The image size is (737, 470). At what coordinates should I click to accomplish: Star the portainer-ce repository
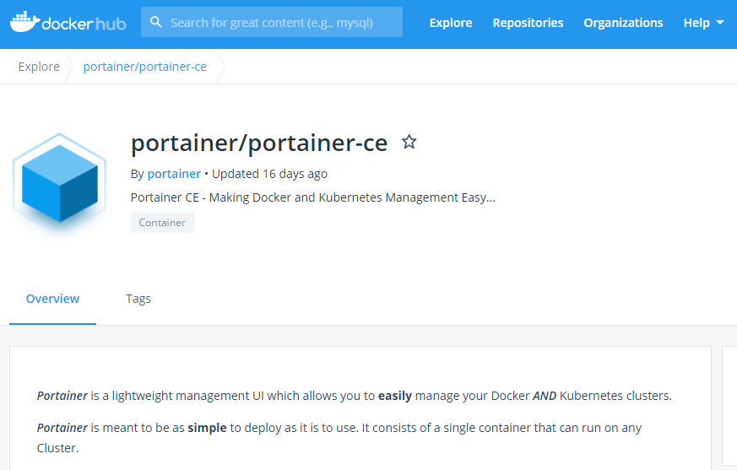click(x=409, y=142)
